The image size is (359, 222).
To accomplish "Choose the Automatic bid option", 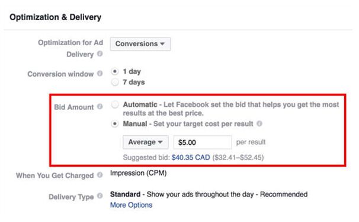I will (x=115, y=105).
